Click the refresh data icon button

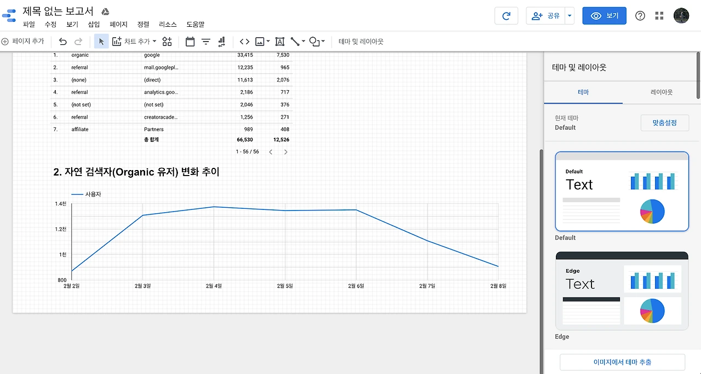coord(506,16)
